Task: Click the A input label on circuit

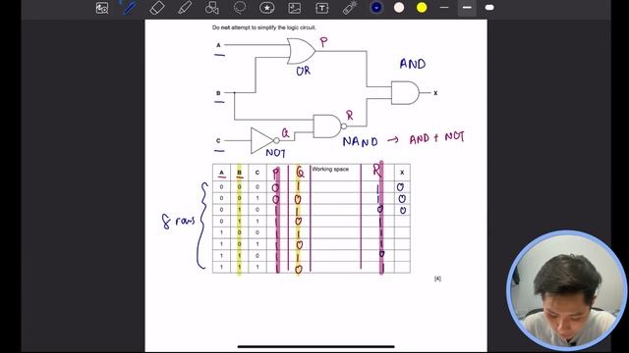Action: click(218, 45)
